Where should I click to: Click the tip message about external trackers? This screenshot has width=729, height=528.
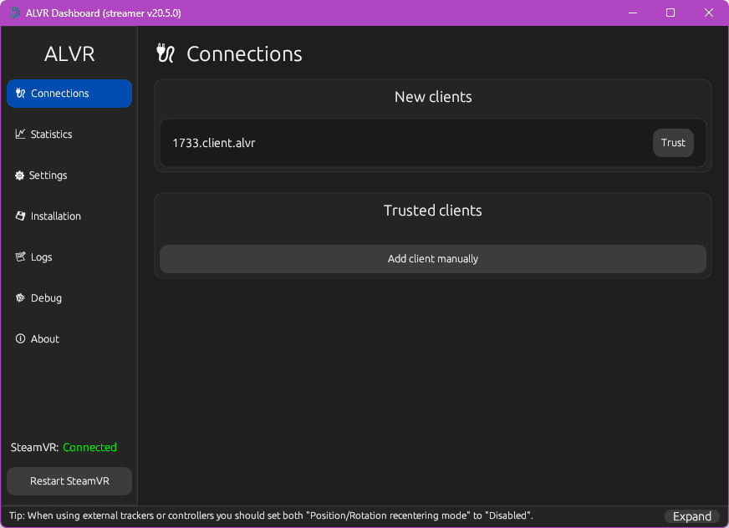[x=271, y=515]
